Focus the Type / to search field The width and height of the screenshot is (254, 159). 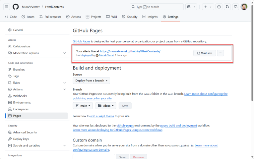157,7
